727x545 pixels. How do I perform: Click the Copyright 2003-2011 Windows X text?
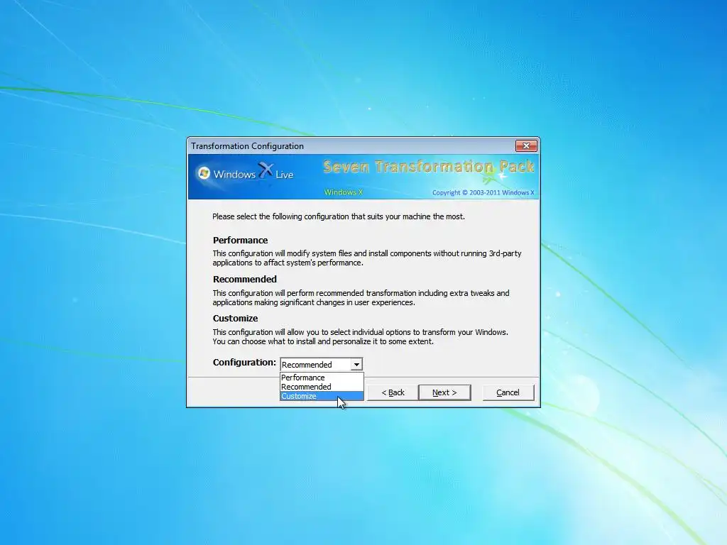pyautogui.click(x=483, y=193)
